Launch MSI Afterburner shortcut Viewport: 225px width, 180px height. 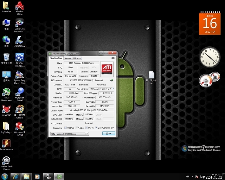[6, 95]
